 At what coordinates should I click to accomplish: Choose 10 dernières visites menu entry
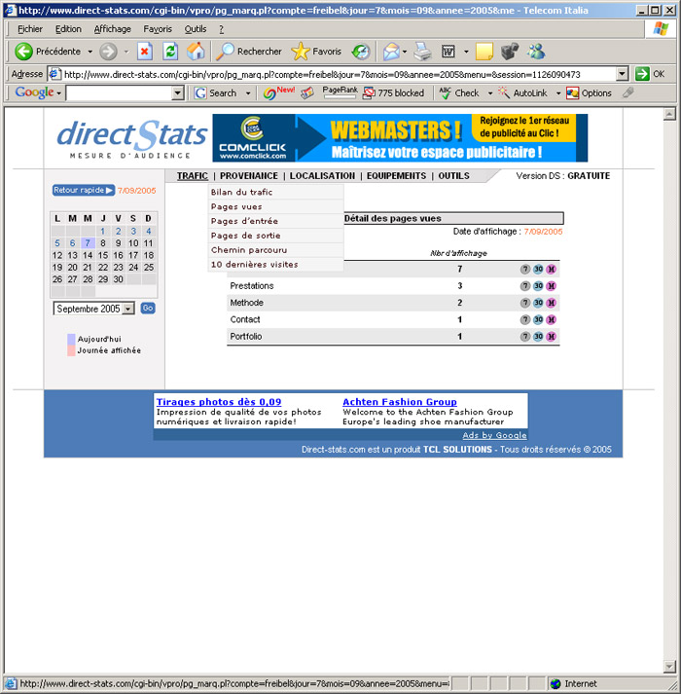point(254,265)
